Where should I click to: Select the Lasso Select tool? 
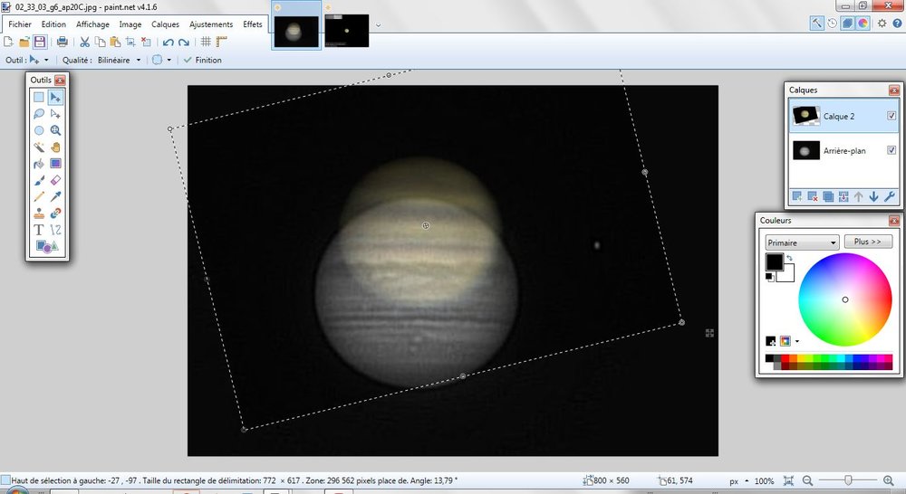click(x=39, y=114)
